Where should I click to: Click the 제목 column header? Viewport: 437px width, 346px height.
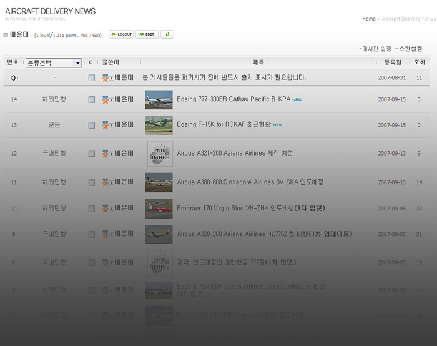point(258,62)
